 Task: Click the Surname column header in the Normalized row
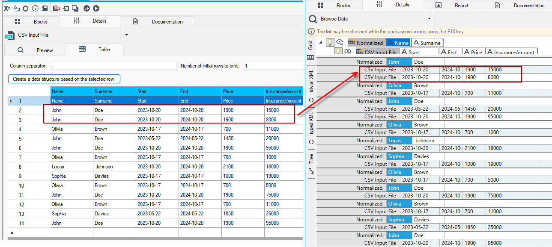point(427,43)
